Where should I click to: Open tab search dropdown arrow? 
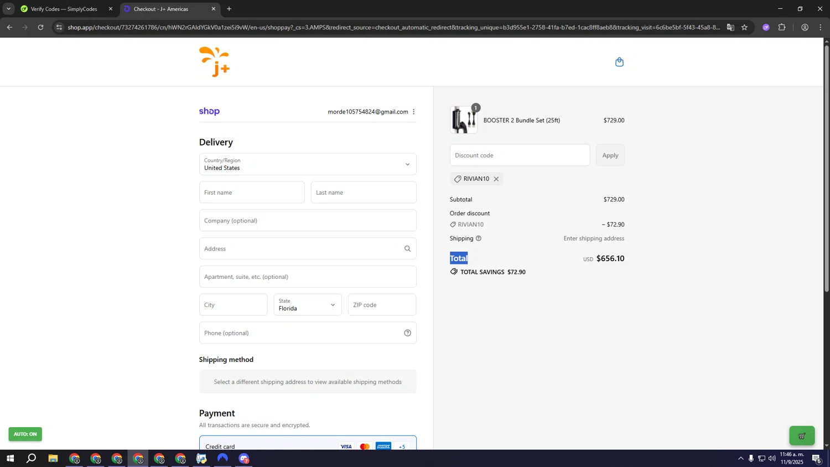coord(8,9)
